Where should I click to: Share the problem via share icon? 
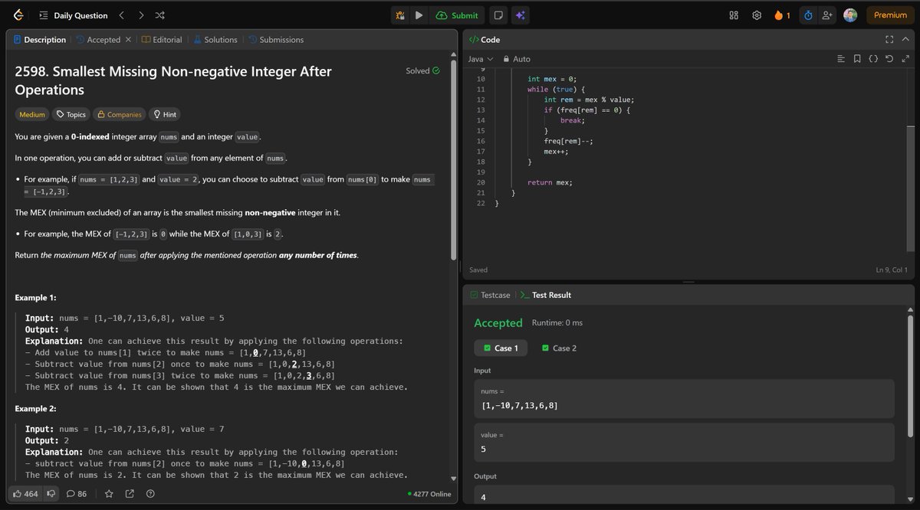130,494
